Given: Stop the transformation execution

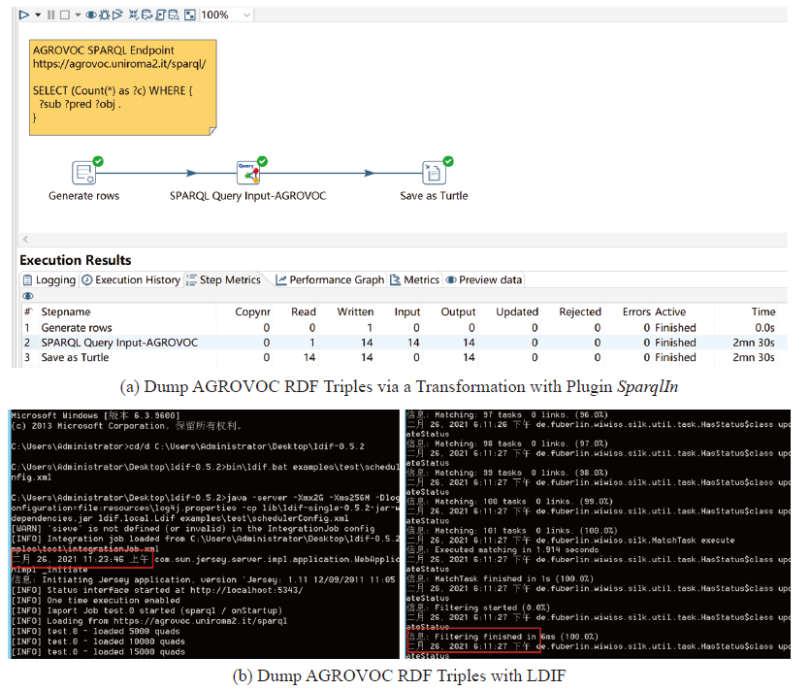Looking at the screenshot, I should 64,15.
